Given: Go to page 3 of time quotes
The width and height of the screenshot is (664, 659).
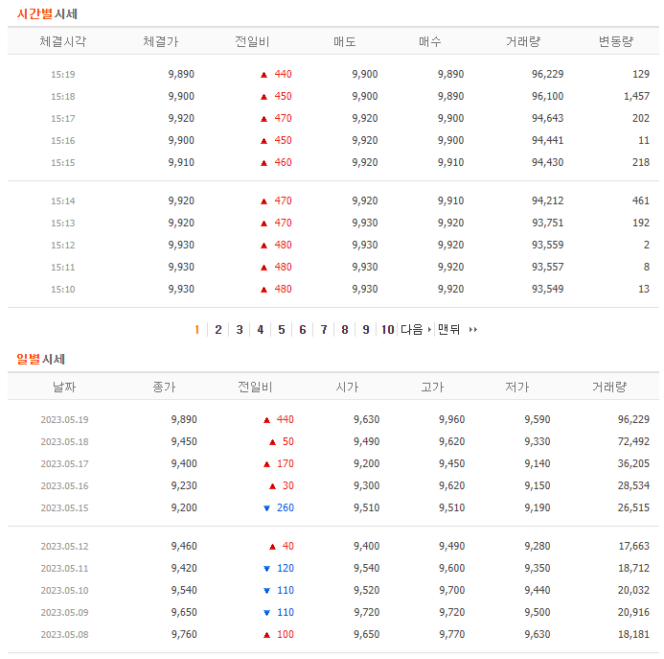Looking at the screenshot, I should click(x=240, y=330).
